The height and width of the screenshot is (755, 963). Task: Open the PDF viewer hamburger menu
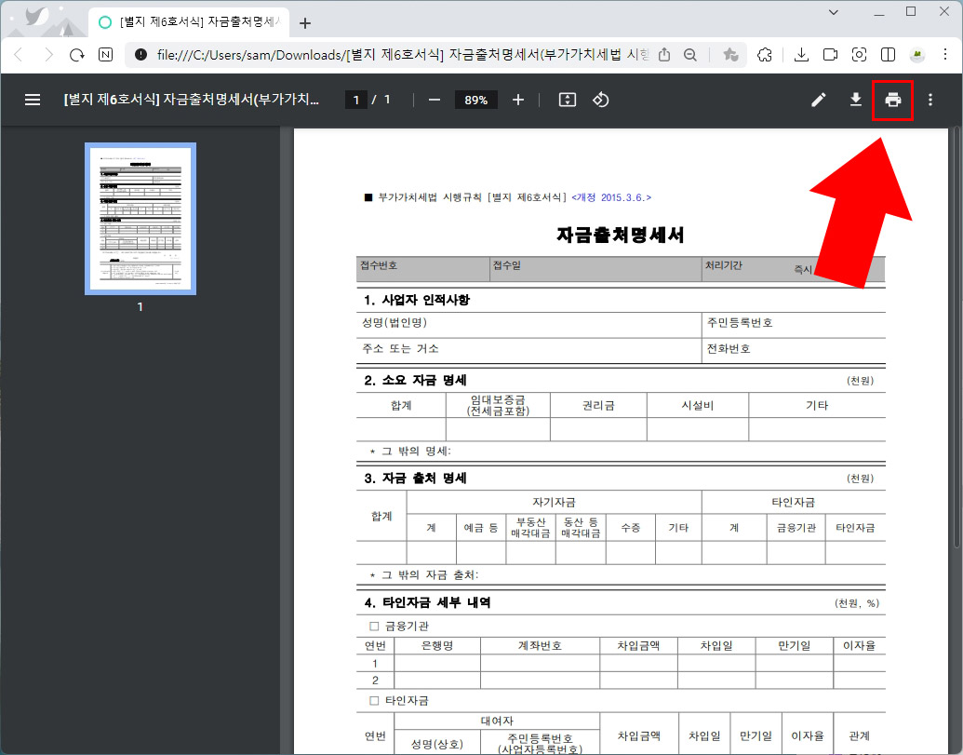(33, 100)
